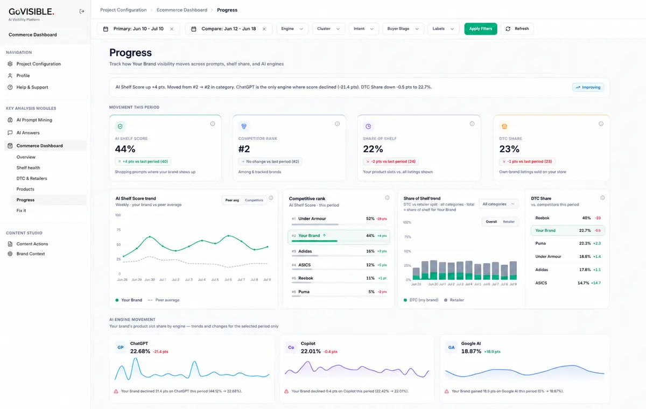Screen dimensions: 646x409
Task: Open the Intent filter dropdown
Action: (363, 29)
